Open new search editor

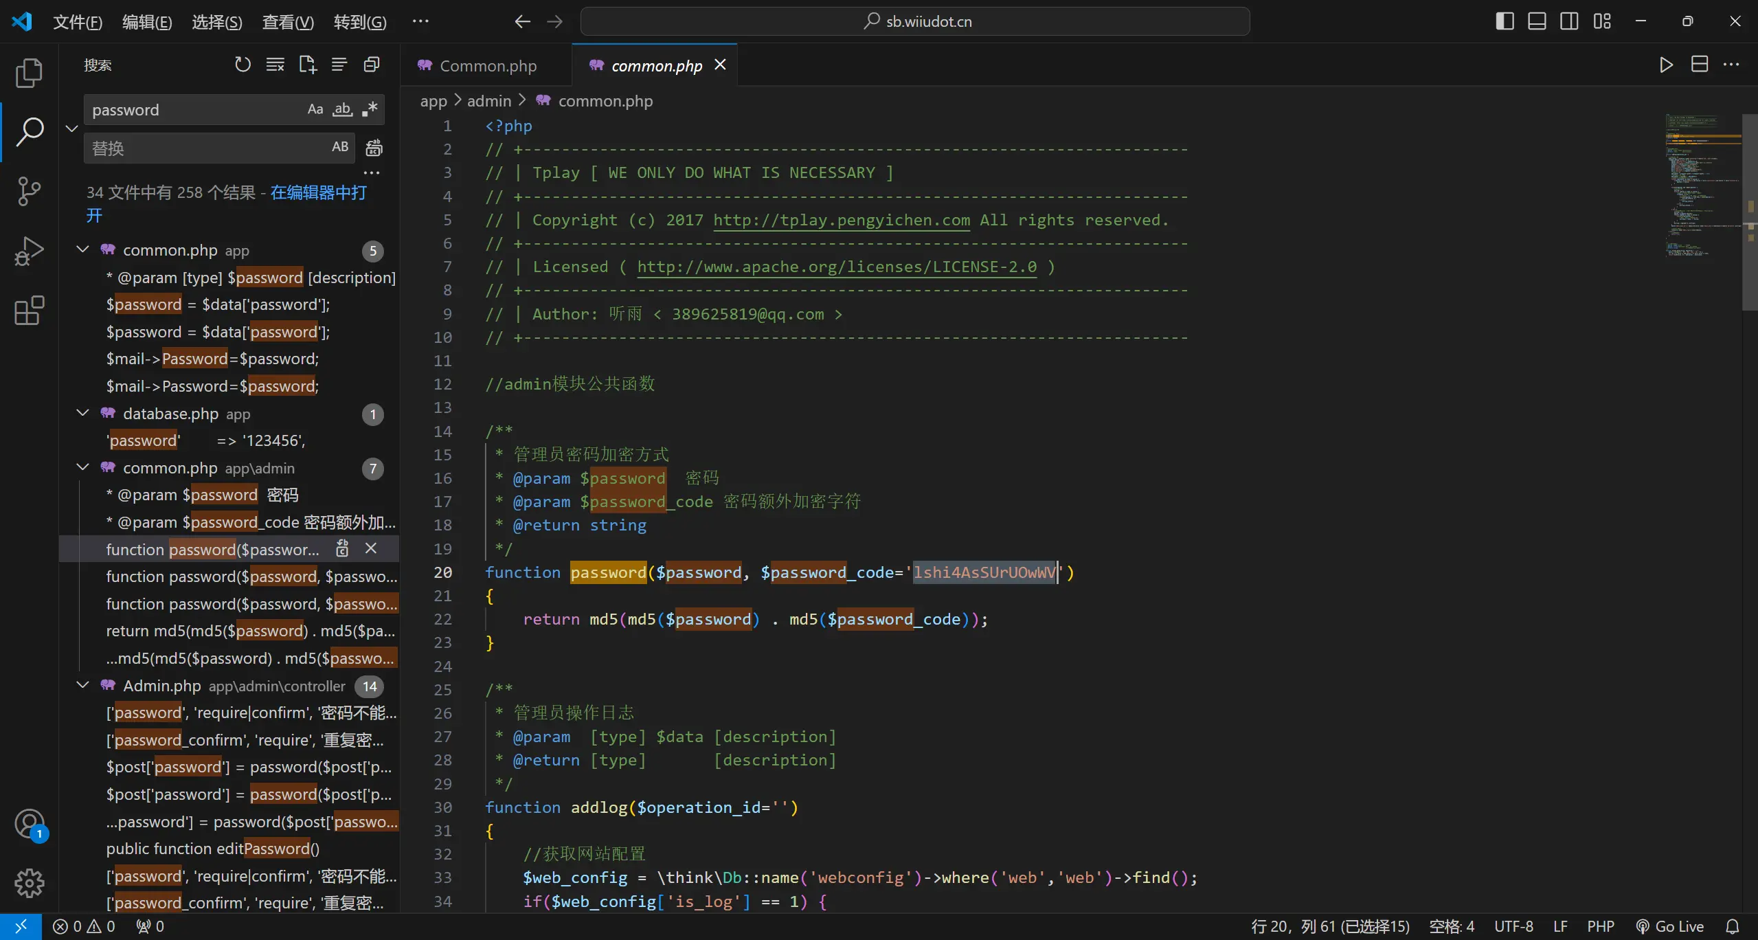pyautogui.click(x=307, y=65)
